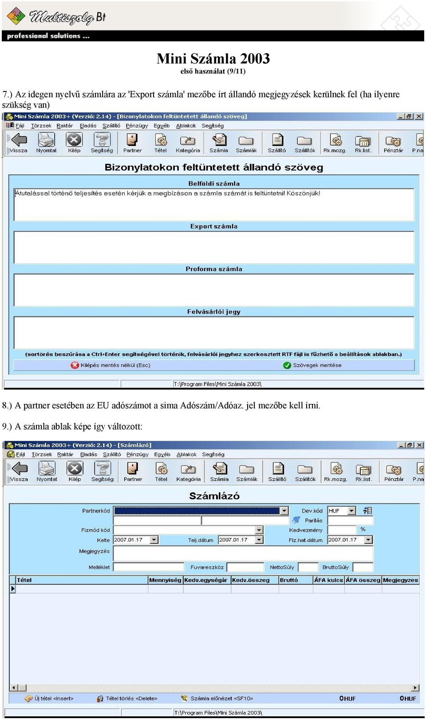Click the grid horizontal scrollbar right arrow
This screenshot has width=426, height=719.
(415, 688)
